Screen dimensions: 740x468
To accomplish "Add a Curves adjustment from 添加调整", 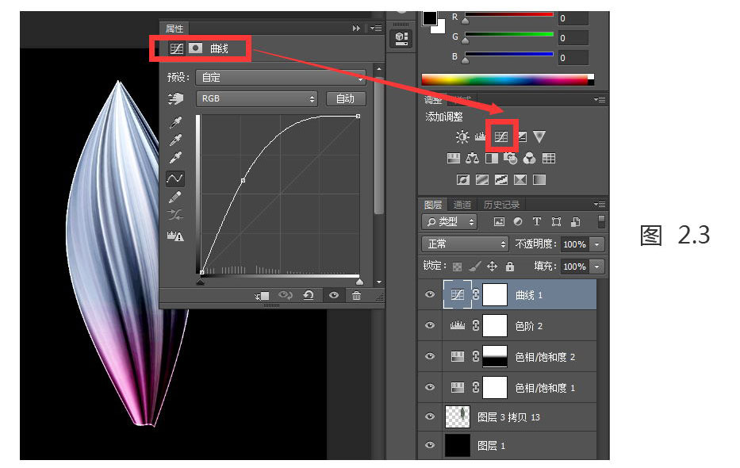I will click(x=501, y=136).
